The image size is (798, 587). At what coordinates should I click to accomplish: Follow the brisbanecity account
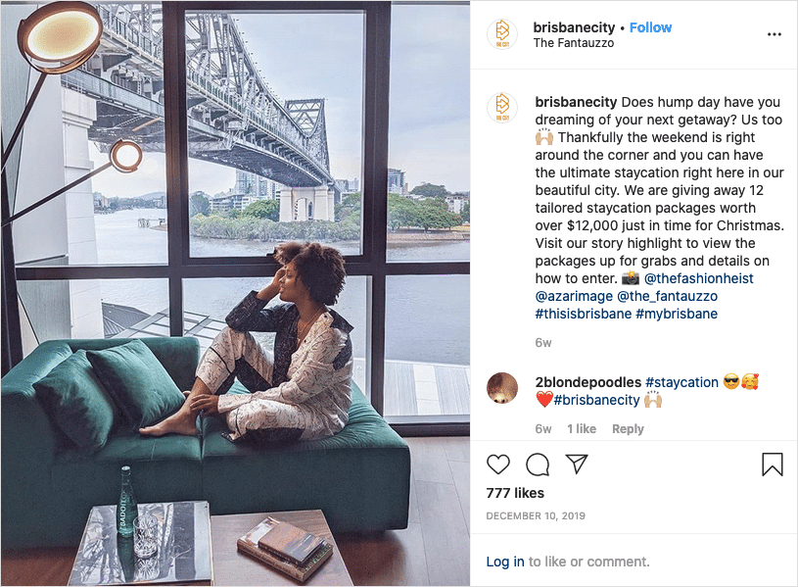[650, 27]
